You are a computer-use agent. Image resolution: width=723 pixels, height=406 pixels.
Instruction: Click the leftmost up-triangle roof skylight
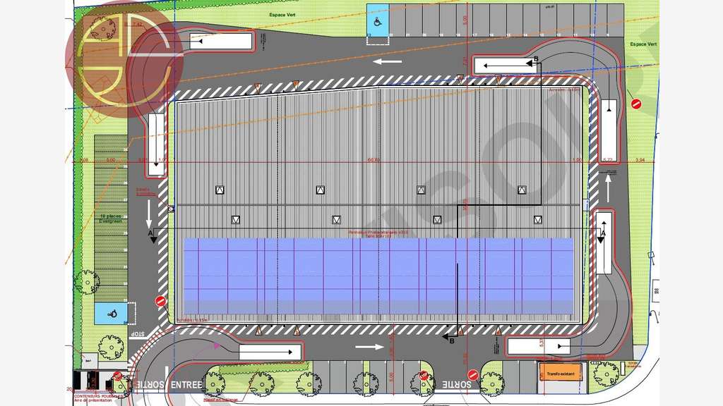(220, 190)
